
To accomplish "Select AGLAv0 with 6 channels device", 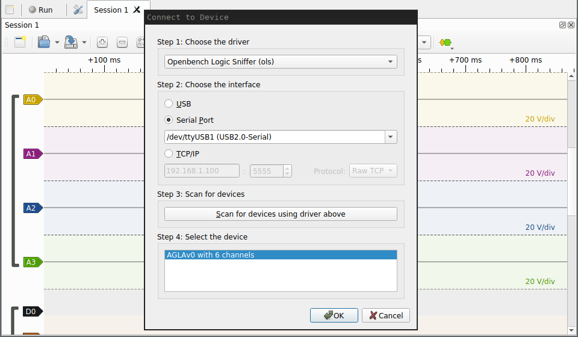I will pyautogui.click(x=281, y=255).
